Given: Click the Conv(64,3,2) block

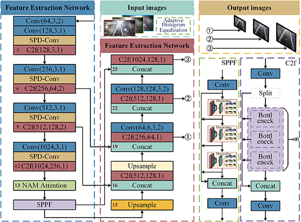Looking at the screenshot, I should pos(45,21).
